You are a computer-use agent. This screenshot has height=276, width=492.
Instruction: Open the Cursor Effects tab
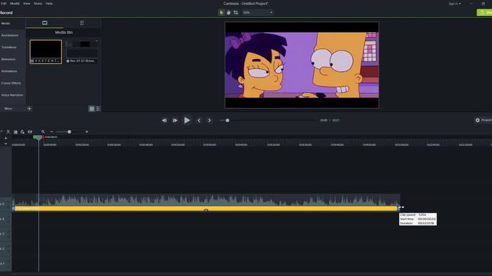pos(11,83)
